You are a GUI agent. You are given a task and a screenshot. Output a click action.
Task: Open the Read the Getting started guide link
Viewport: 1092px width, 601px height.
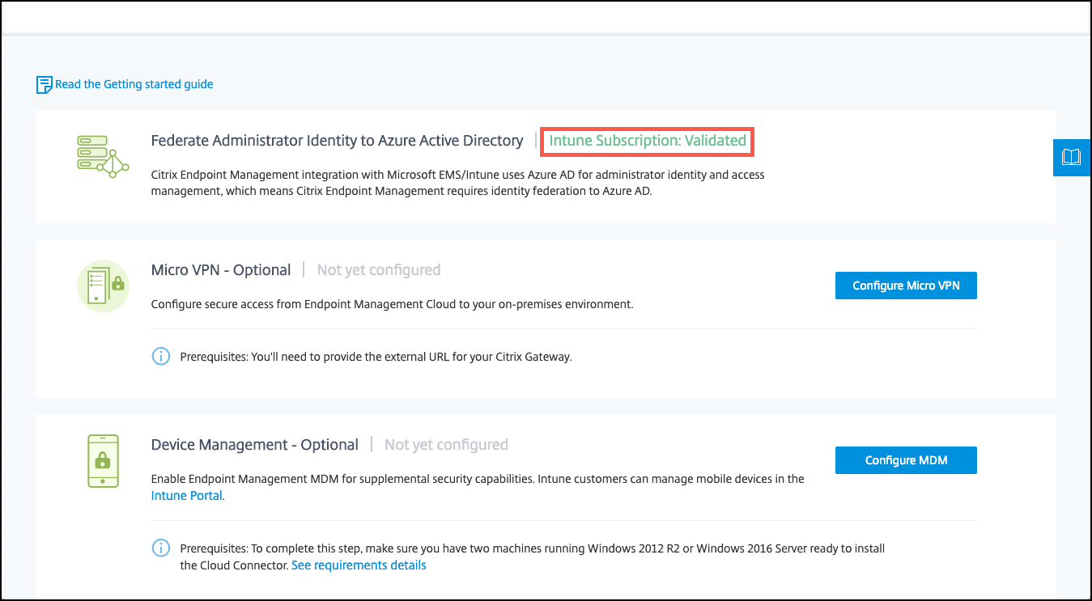pos(134,84)
